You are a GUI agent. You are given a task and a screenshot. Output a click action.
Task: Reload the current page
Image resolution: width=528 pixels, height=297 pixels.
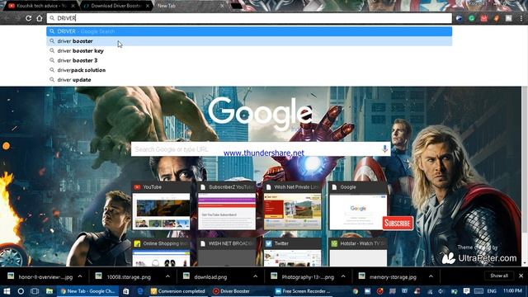pos(29,18)
